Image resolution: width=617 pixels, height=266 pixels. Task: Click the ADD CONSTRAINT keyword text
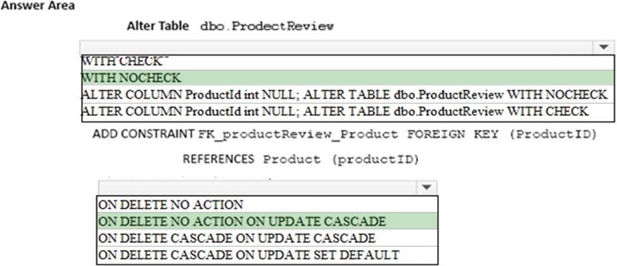point(144,134)
